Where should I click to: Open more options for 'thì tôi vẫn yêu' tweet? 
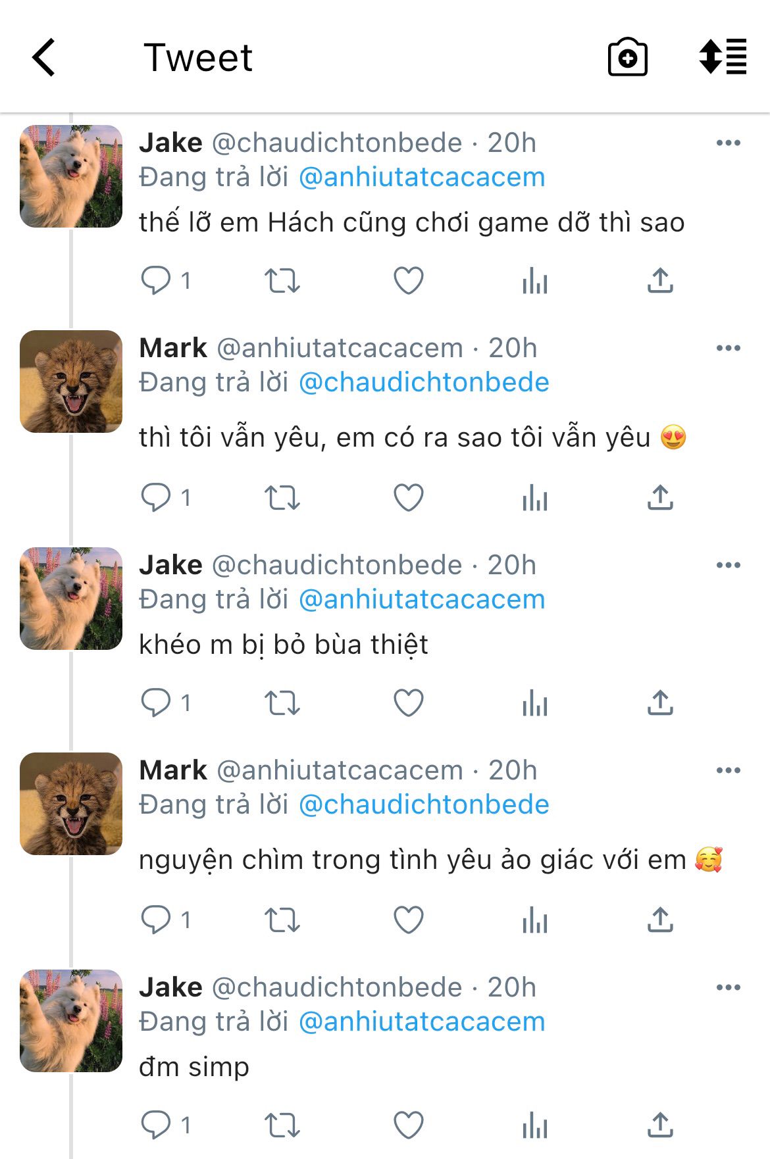coord(729,348)
